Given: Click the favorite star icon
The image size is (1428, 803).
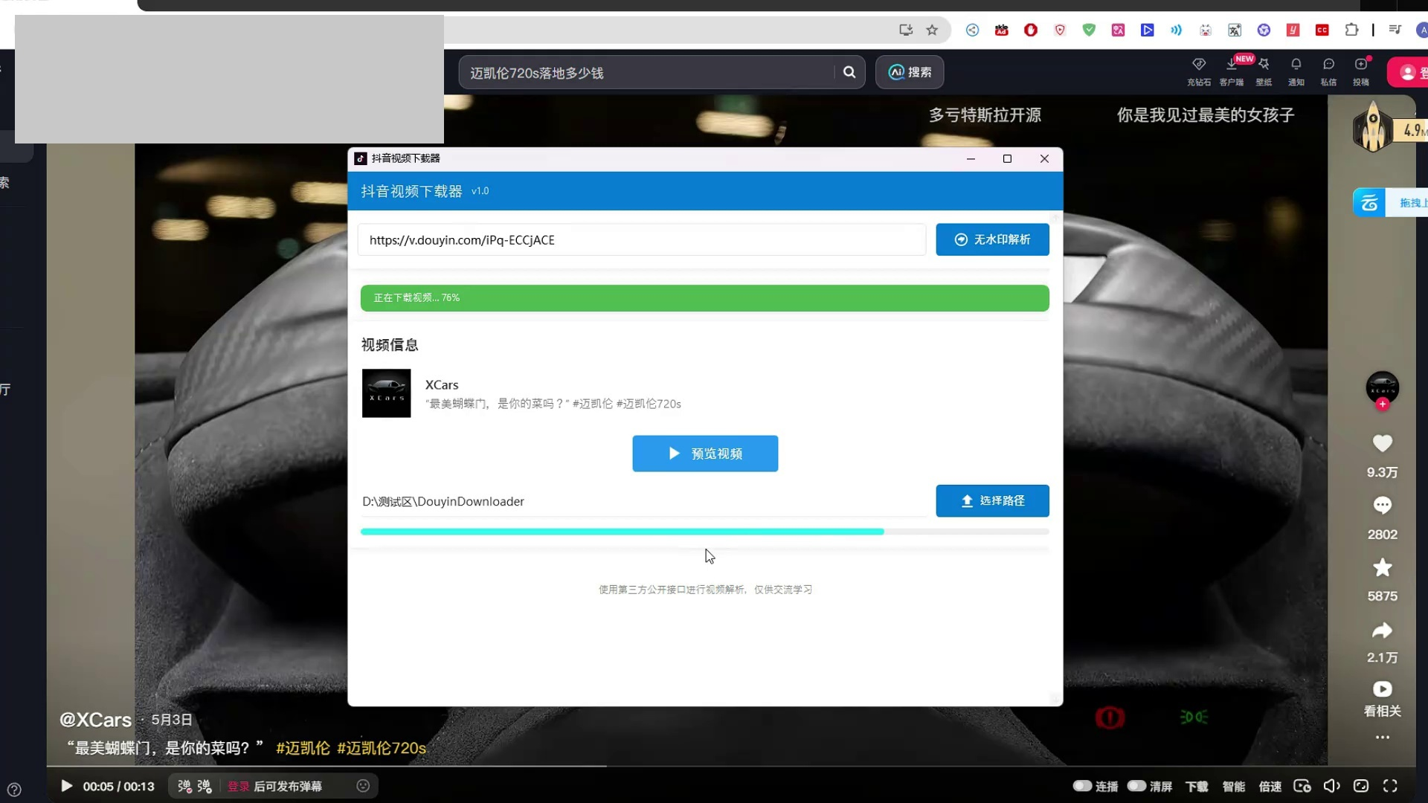Looking at the screenshot, I should point(1382,568).
